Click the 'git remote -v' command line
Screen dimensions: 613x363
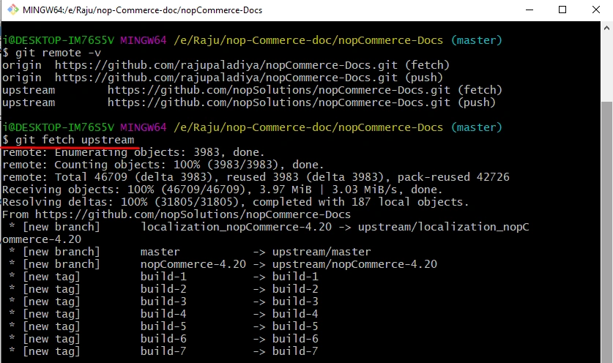tap(51, 53)
